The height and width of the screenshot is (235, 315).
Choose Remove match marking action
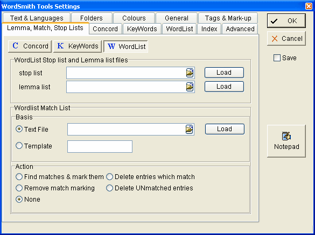[x=19, y=188]
